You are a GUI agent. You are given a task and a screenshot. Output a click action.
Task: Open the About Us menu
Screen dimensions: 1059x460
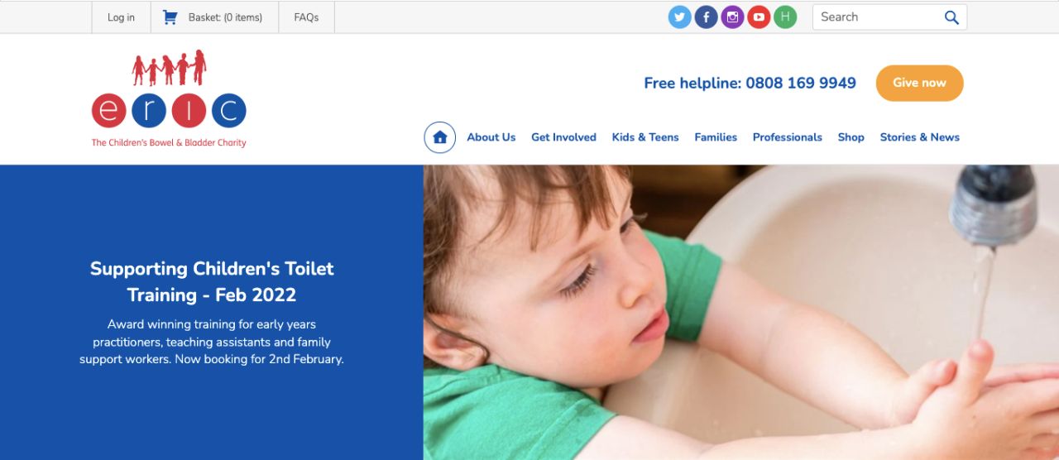pos(491,137)
